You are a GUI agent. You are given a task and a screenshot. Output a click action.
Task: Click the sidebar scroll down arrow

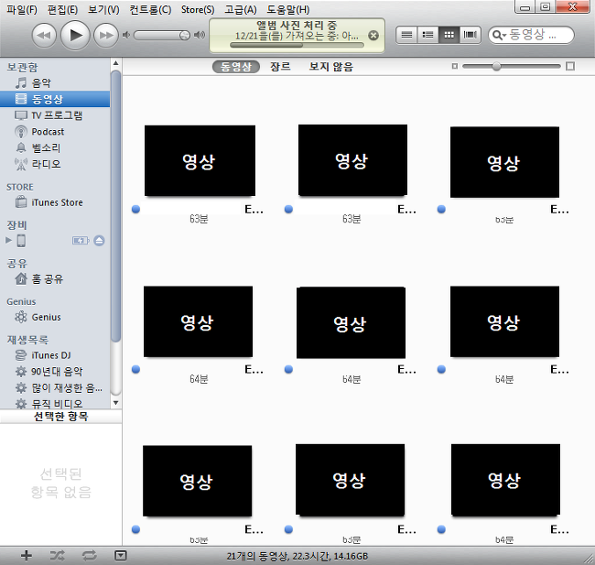(115, 403)
